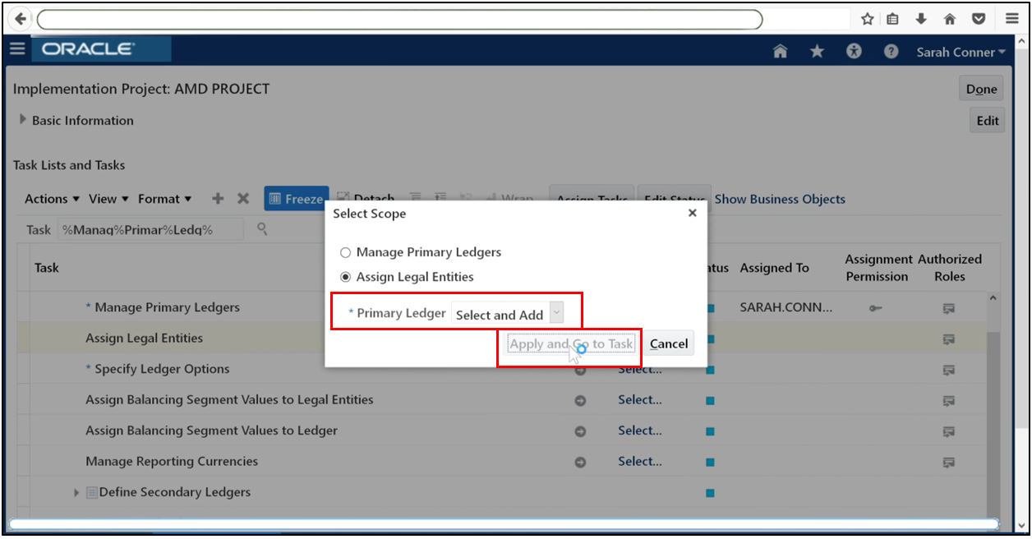Click the task search magnifier icon

click(261, 229)
